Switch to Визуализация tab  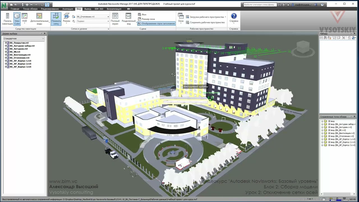point(114,9)
